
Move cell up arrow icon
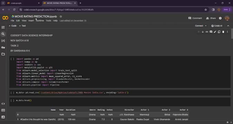pos(198,32)
